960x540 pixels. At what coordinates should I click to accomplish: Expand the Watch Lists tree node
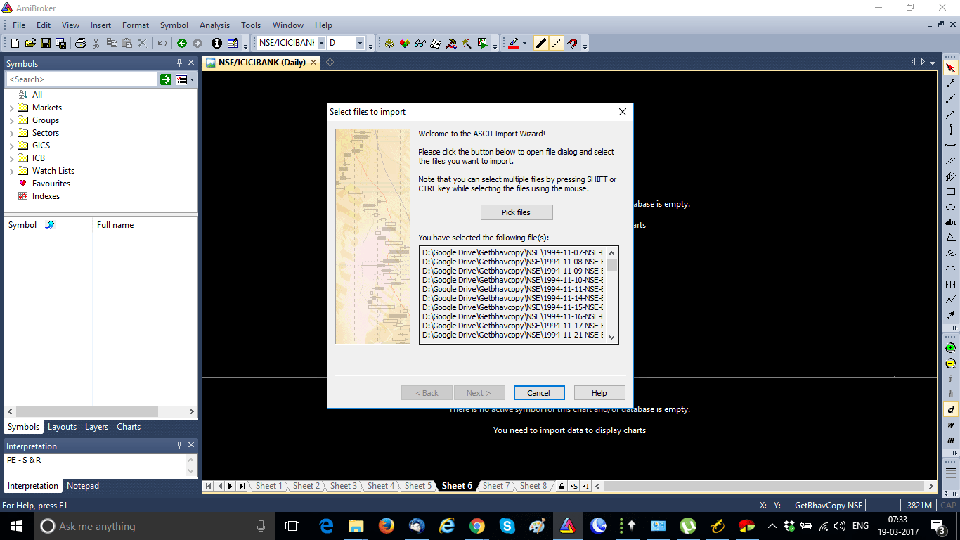pyautogui.click(x=11, y=171)
